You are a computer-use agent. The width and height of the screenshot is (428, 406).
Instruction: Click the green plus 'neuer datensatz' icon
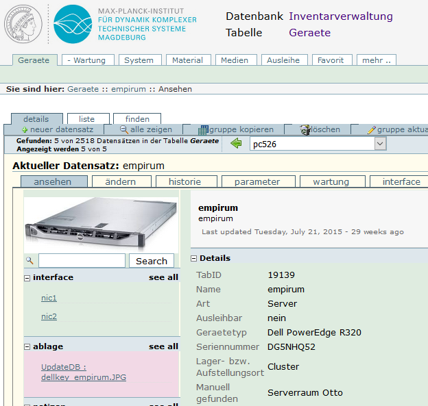point(25,129)
